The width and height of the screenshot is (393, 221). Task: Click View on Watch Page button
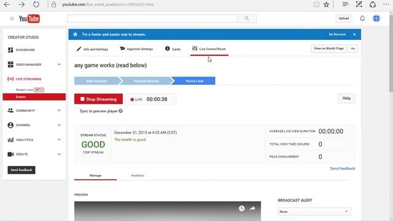point(329,48)
